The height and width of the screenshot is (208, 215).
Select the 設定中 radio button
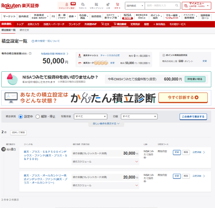(x=21, y=117)
